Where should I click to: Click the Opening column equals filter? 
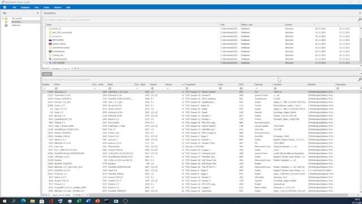[256, 88]
